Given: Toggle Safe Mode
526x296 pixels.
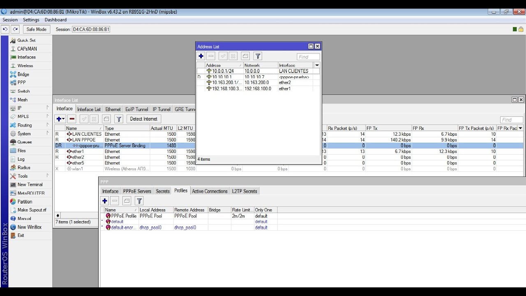Looking at the screenshot, I should 37,29.
